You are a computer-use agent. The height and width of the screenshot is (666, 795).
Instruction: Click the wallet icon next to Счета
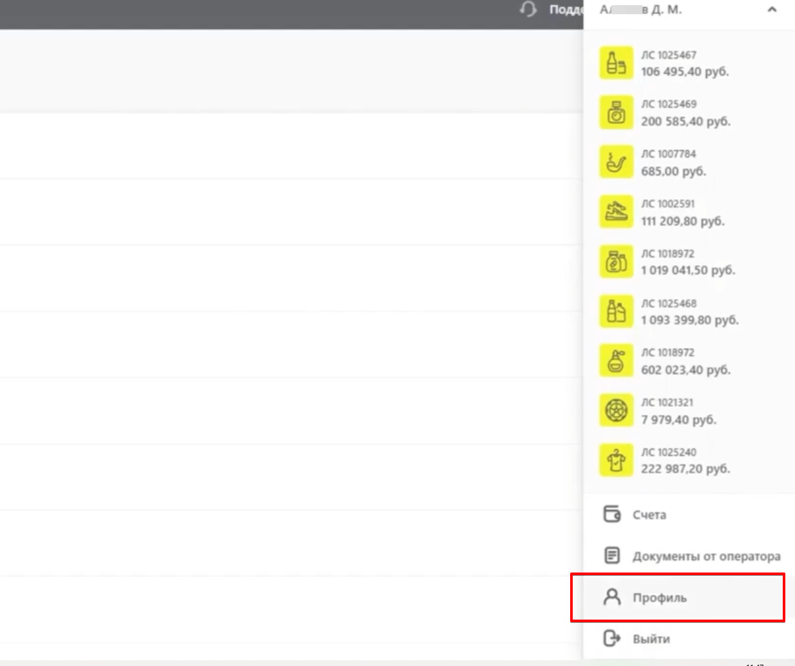coord(612,514)
